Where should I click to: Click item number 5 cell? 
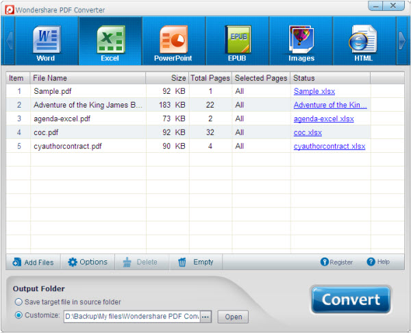[19, 146]
